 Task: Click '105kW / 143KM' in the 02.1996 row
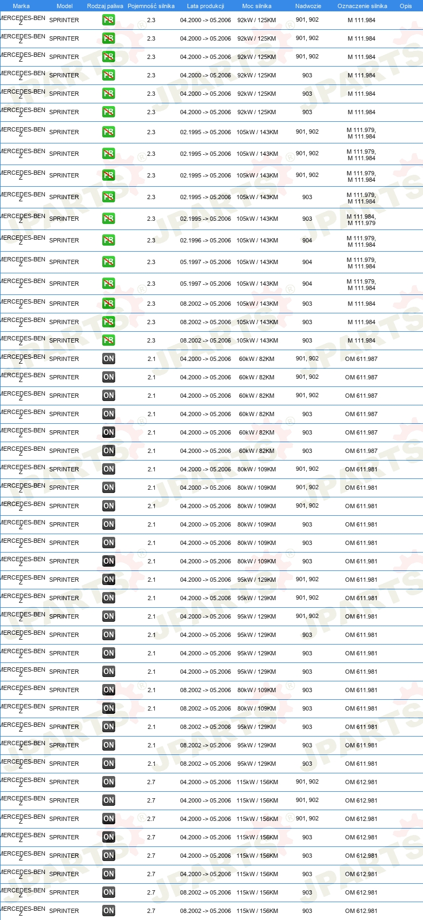click(257, 240)
